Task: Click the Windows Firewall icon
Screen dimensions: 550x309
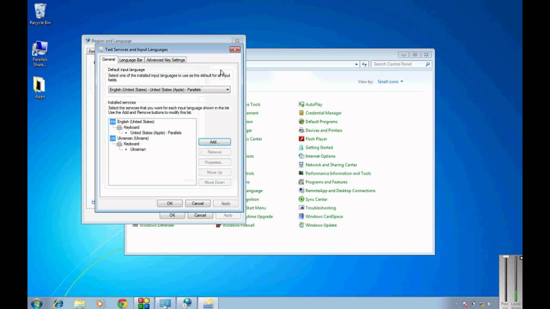Action: [x=218, y=225]
